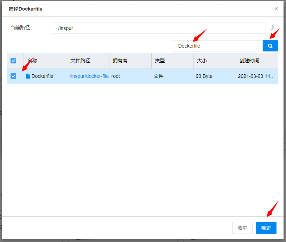Toggle the select-all checkbox in table header

point(13,61)
